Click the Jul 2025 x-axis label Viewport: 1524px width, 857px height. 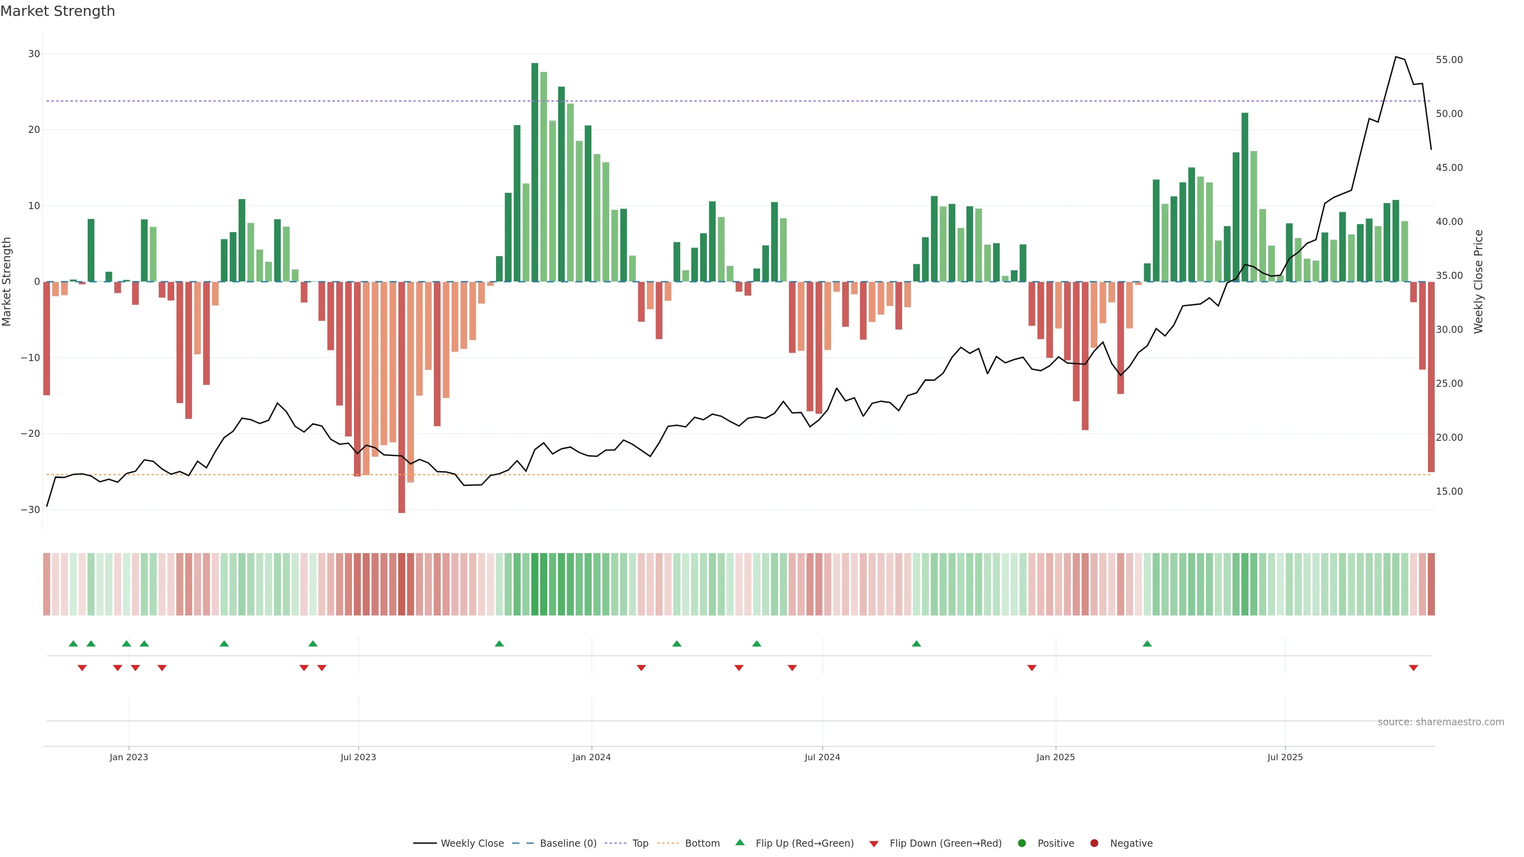1284,757
